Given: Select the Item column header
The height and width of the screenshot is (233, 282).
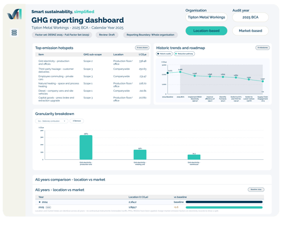Looking at the screenshot, I should [x=41, y=55].
